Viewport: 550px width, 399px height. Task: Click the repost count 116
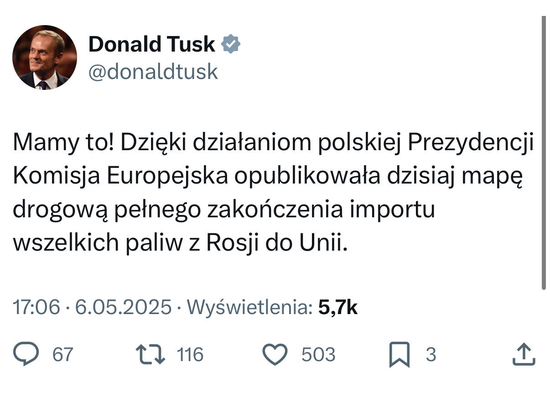(190, 355)
